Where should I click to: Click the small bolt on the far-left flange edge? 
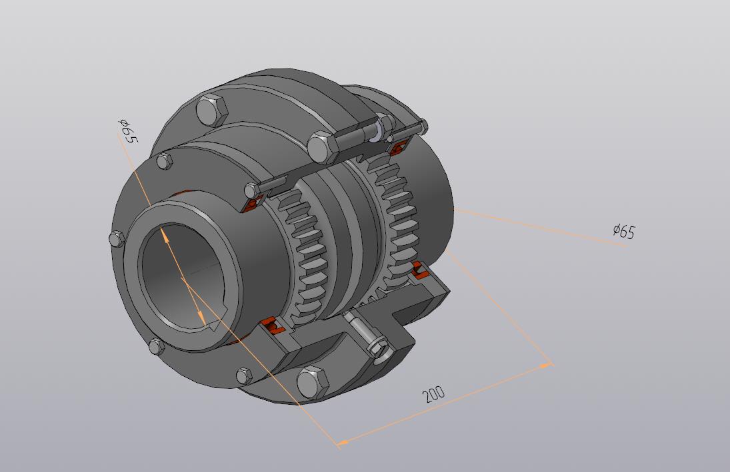pos(117,238)
